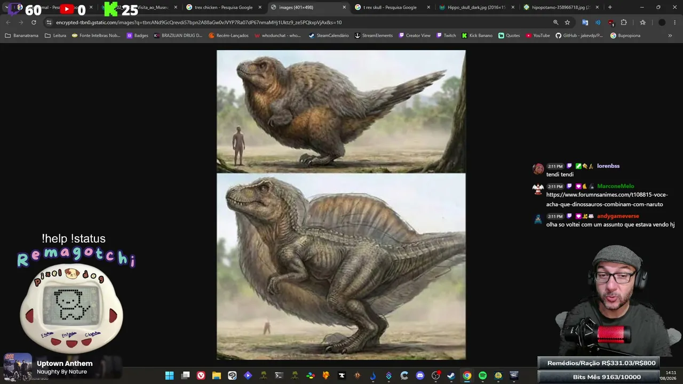Screen dimensions: 683x384
Task: Open Spotify from the taskbar
Action: 482,375
